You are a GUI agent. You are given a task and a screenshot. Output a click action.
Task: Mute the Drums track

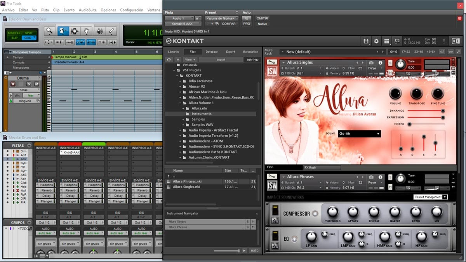(37, 84)
